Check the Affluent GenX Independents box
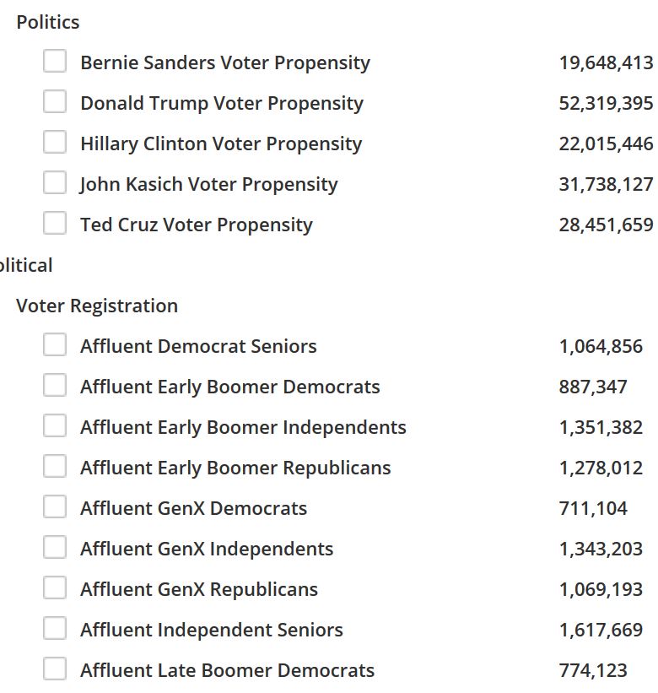Screen dimensions: 658x693 pos(55,547)
